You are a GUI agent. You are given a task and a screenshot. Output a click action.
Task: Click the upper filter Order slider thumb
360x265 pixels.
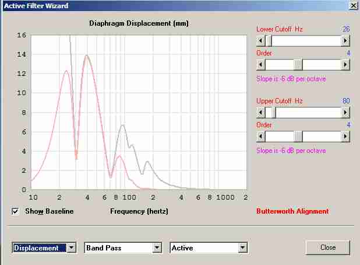[x=298, y=137]
